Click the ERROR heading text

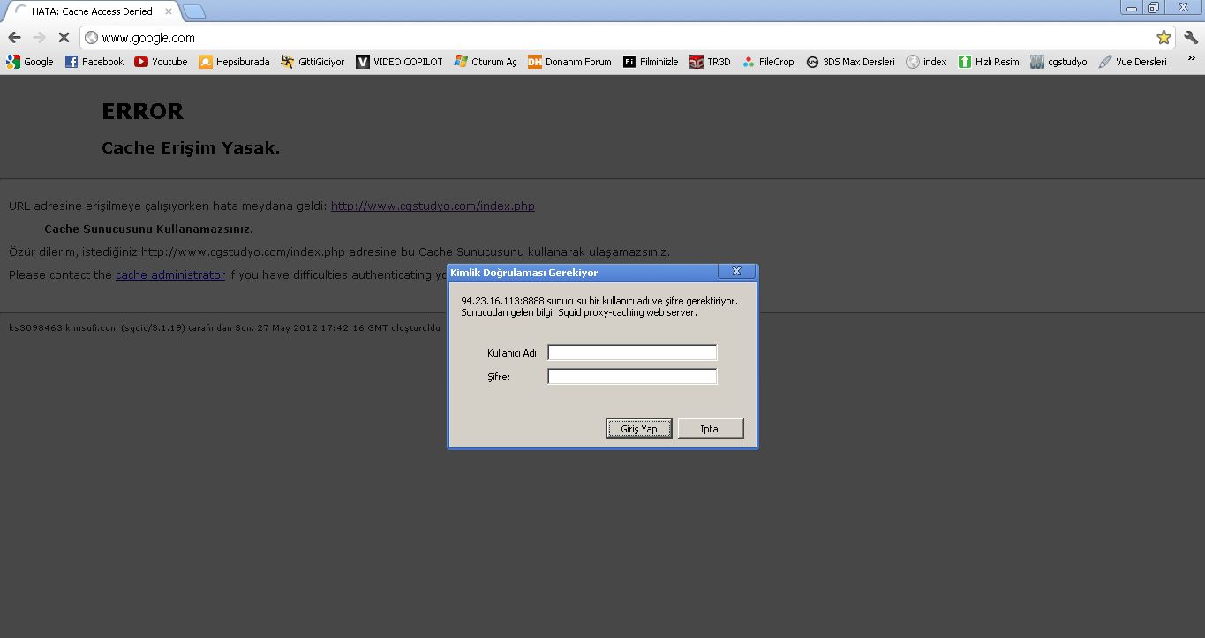click(x=143, y=111)
